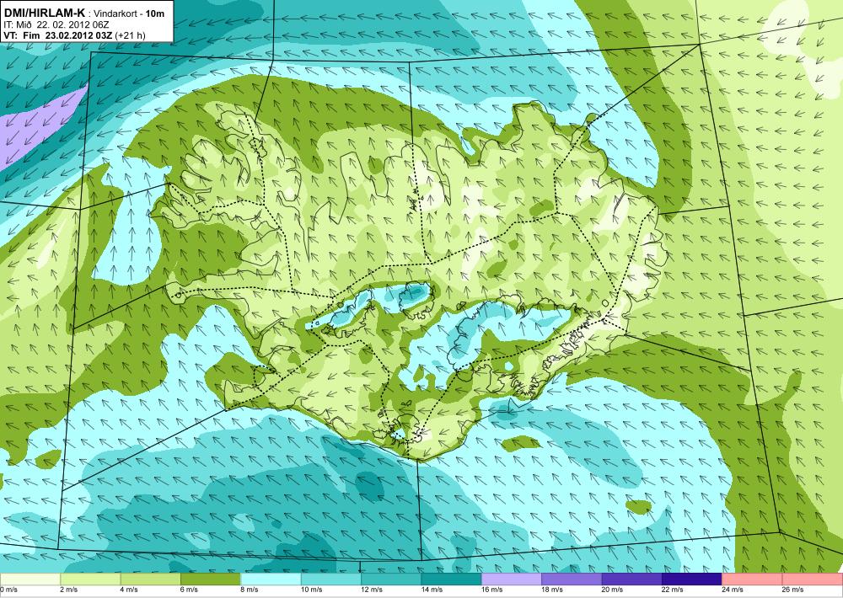Click the '22 m/s' legend label
This screenshot has width=843, height=598.
673,590
